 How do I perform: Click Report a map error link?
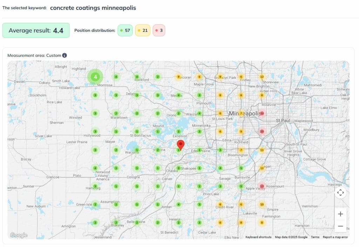tap(335, 237)
